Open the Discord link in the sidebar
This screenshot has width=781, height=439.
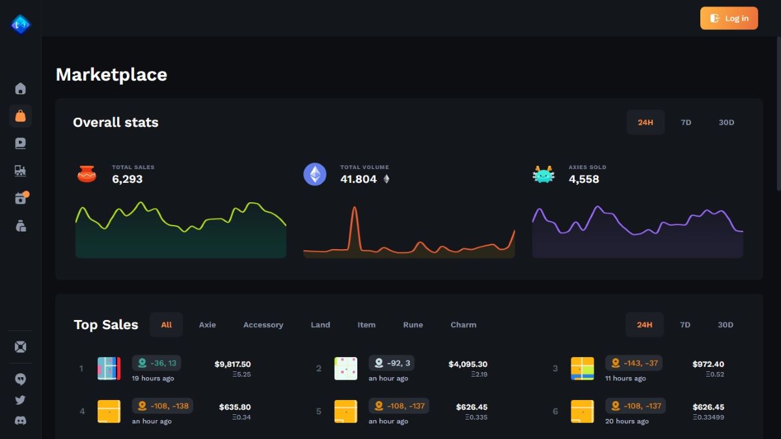[20, 421]
